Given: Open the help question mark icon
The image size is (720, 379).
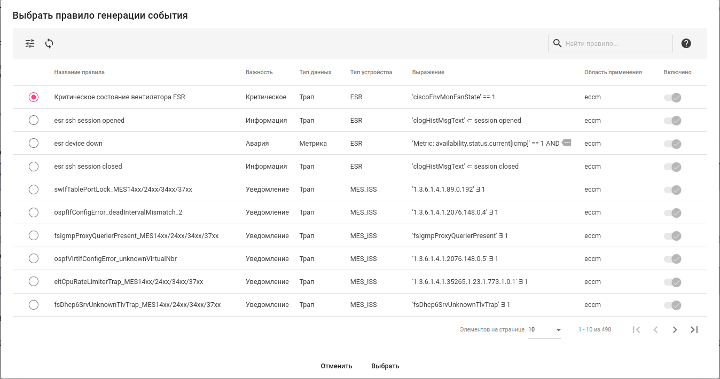Looking at the screenshot, I should tap(686, 44).
